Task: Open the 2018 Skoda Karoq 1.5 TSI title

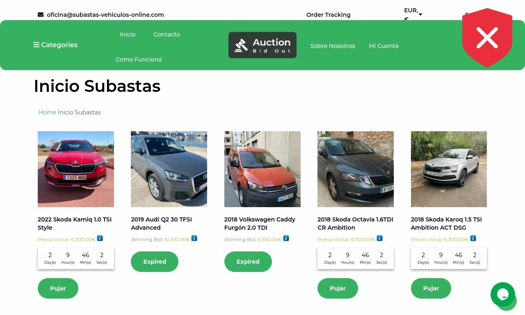Action: point(446,224)
